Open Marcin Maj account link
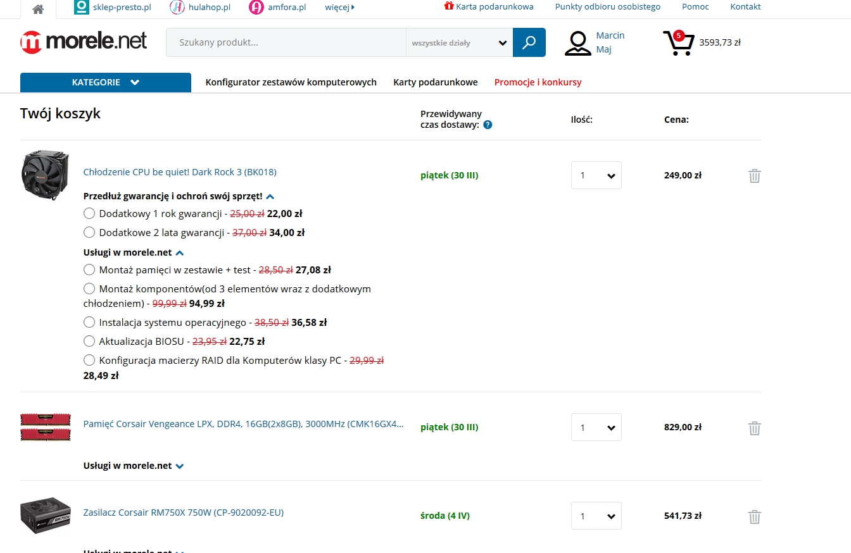 [x=610, y=42]
